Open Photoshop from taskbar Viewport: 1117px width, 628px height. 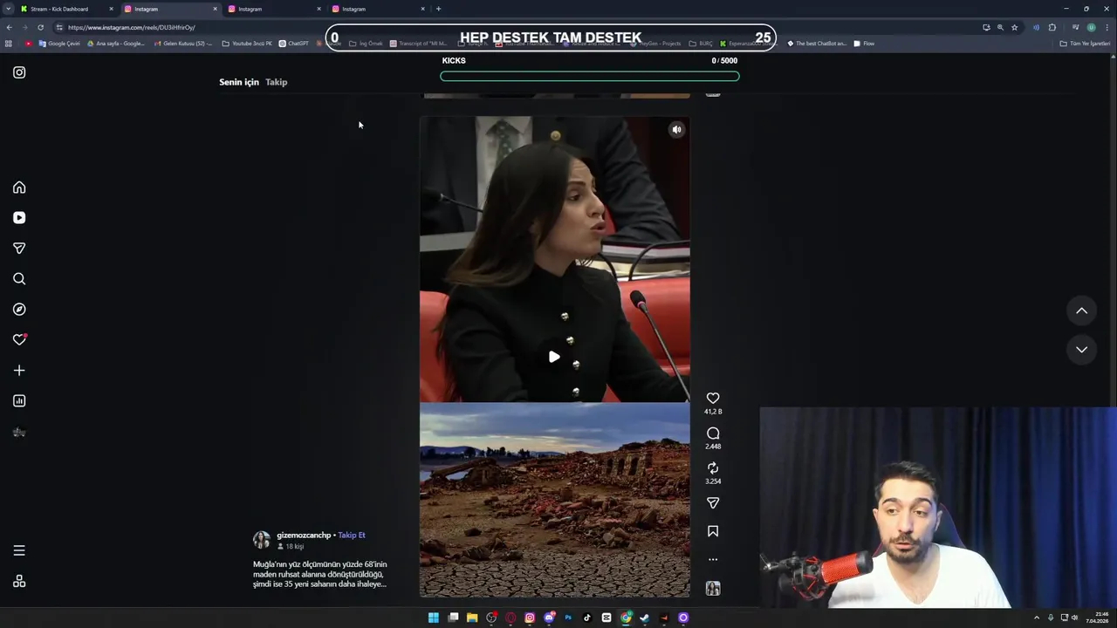(x=568, y=618)
